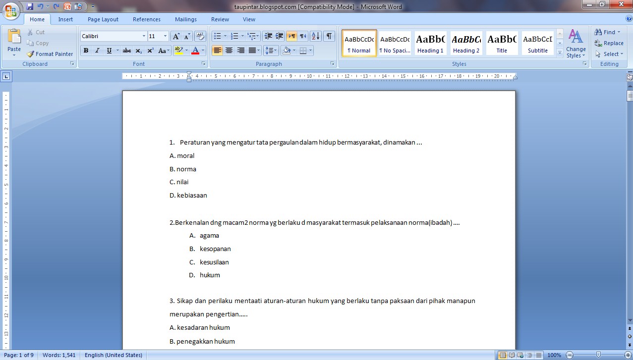Open the Insert ribbon tab
Image resolution: width=633 pixels, height=360 pixels.
tap(65, 19)
